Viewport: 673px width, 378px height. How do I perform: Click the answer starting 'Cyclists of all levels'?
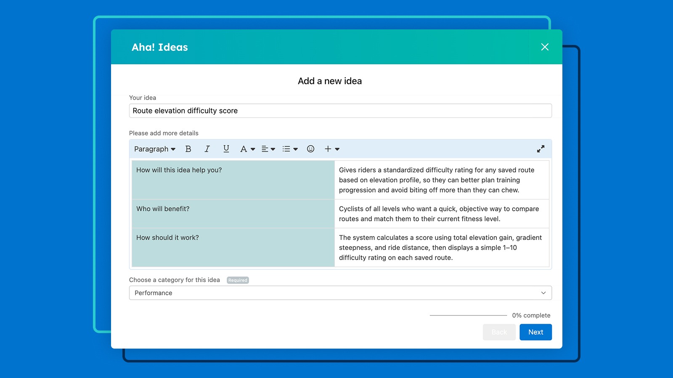tap(442, 214)
